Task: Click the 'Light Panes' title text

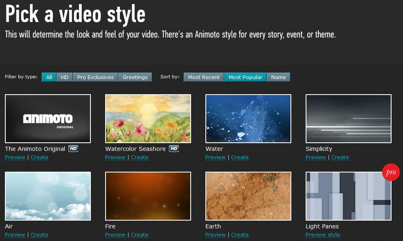Action: click(x=322, y=227)
